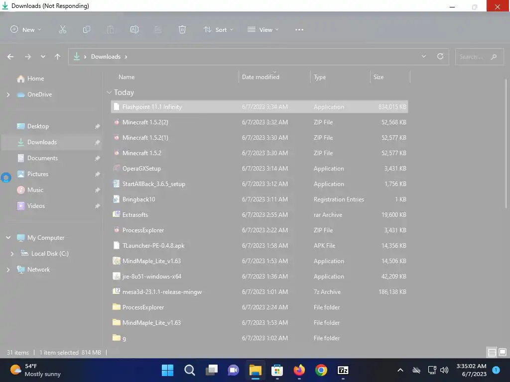Click the volume speaker tray icon
Screen dimensions: 510x382
(444, 370)
